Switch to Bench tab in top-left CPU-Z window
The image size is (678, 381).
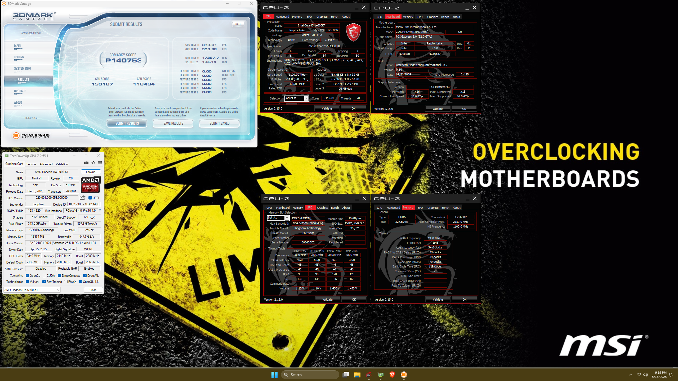(x=334, y=17)
